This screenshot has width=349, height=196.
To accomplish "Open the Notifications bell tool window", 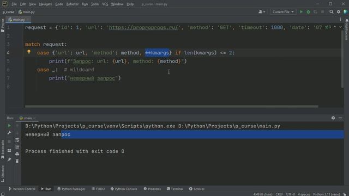I will click(x=347, y=30).
